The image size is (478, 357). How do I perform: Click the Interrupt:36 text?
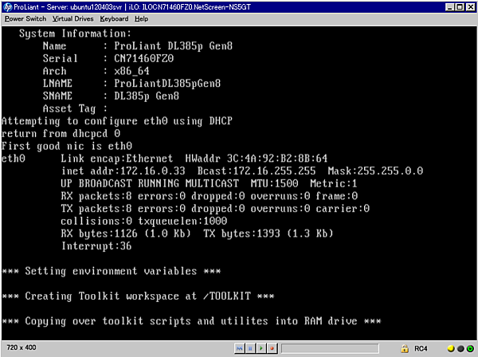pos(96,246)
